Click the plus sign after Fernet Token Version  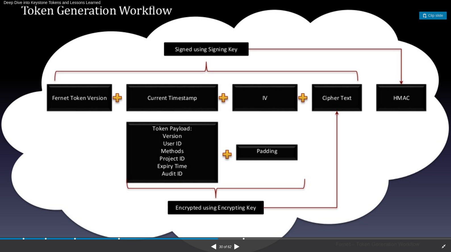[x=117, y=98]
